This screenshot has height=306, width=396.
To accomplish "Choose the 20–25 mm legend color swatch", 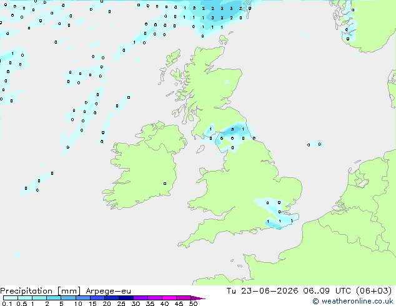I will coord(111,298).
